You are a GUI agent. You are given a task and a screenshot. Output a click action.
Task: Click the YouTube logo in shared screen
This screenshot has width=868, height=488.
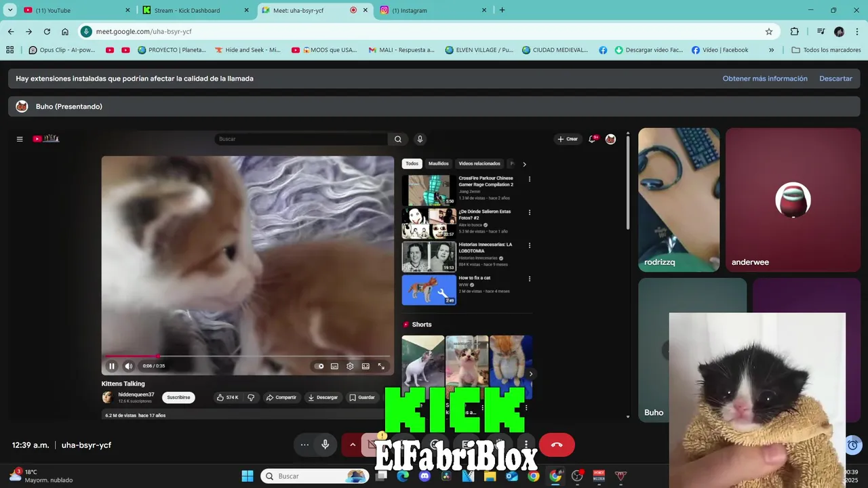pos(46,139)
